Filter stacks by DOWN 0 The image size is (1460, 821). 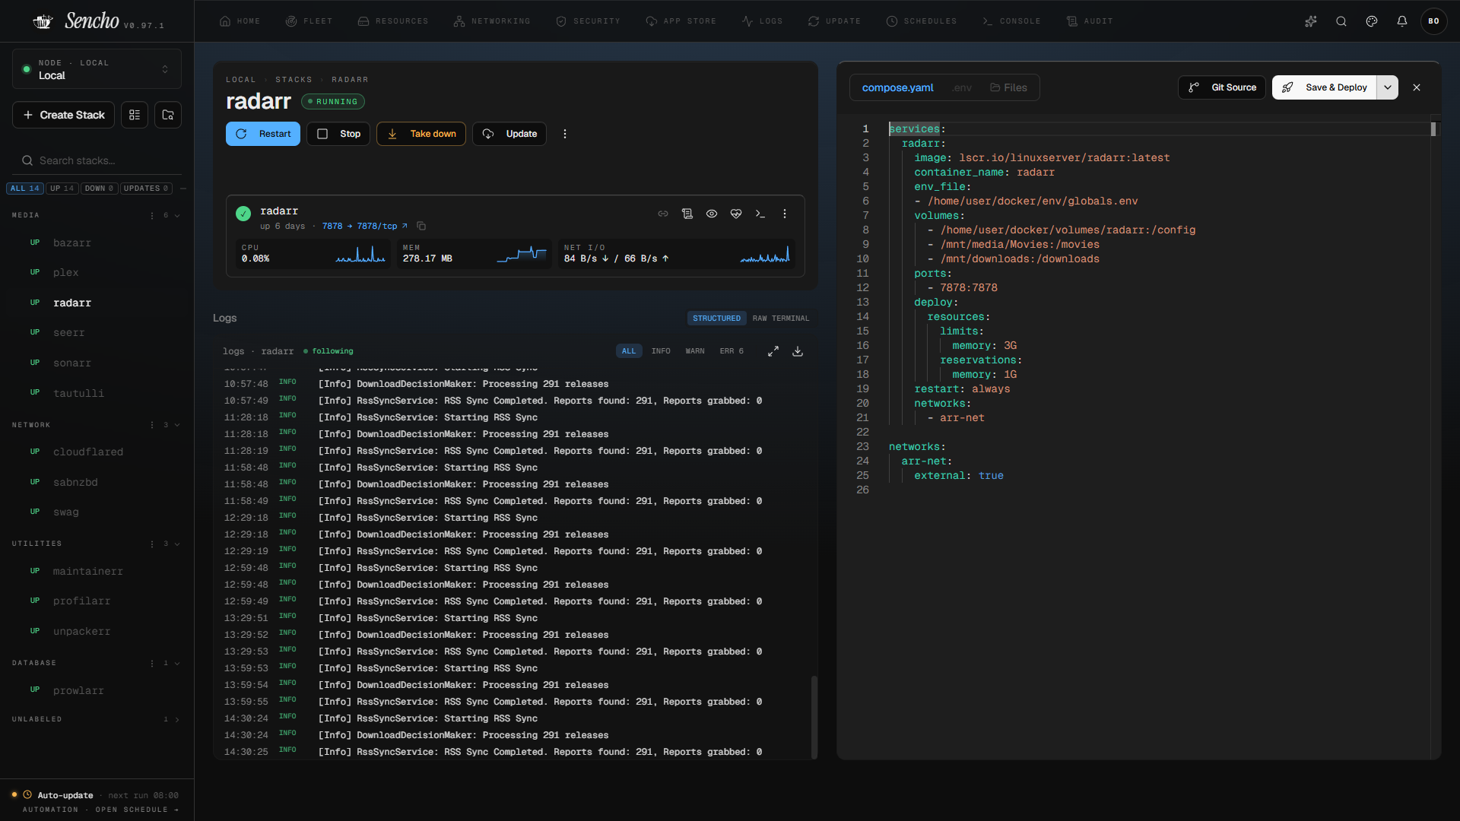[99, 189]
